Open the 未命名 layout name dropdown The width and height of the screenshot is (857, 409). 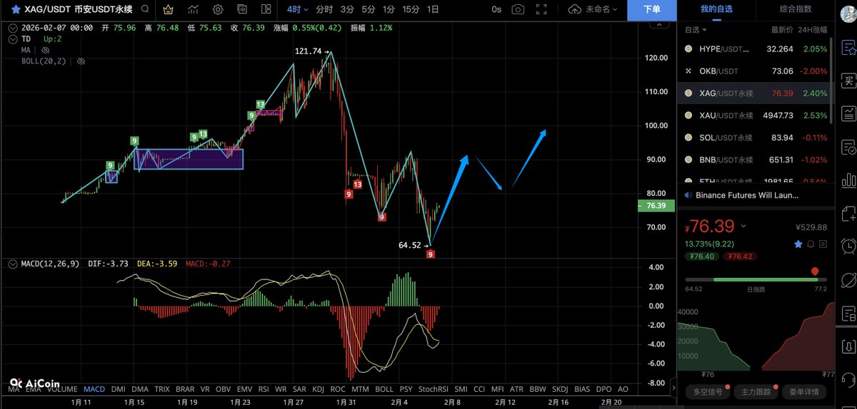601,10
